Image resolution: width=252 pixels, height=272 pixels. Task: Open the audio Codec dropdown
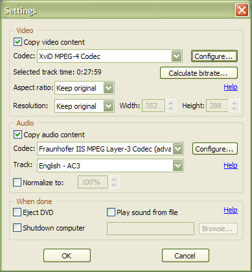tap(178, 149)
